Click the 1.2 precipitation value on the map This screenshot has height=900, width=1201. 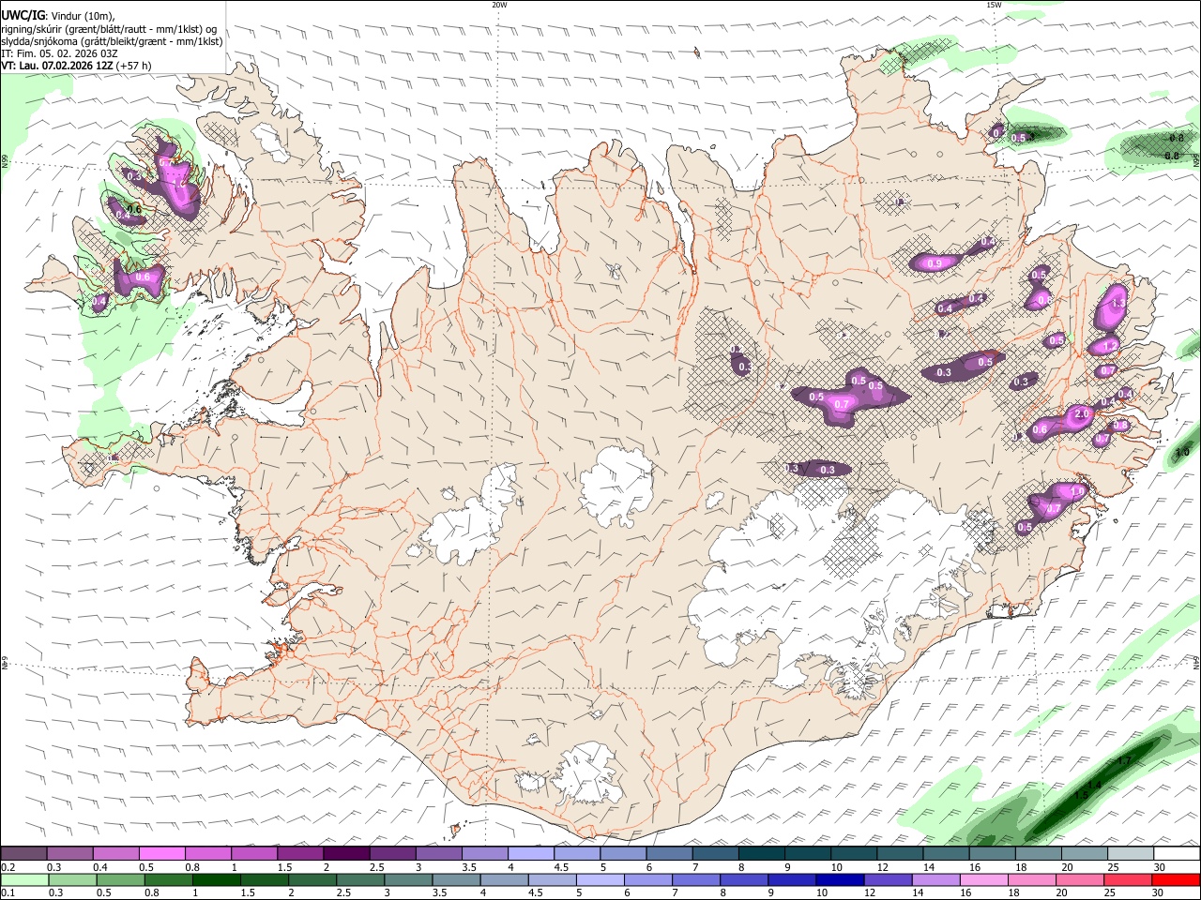pyautogui.click(x=1111, y=346)
